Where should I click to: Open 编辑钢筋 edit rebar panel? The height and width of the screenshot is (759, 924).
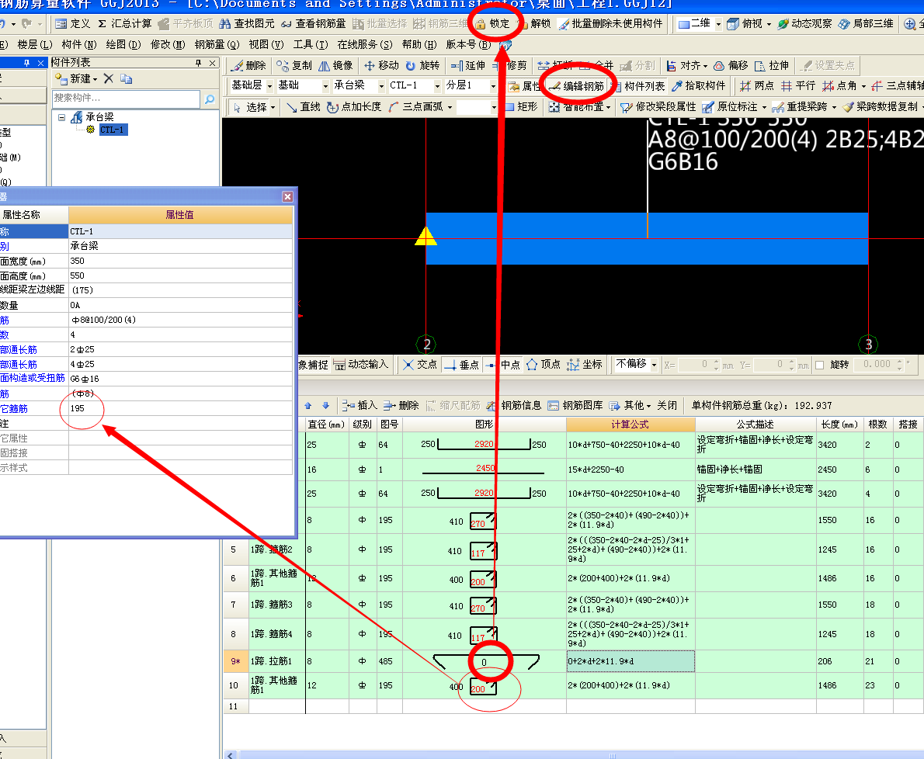click(x=576, y=86)
